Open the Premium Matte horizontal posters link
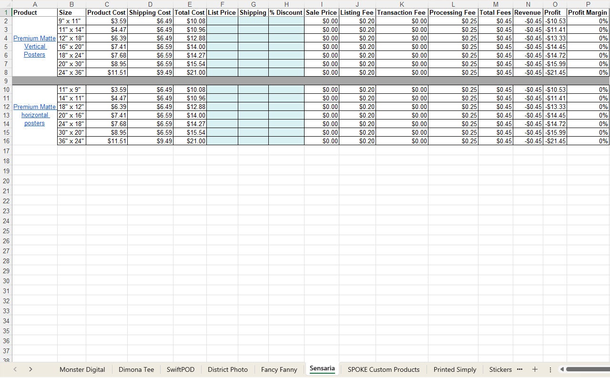Screen dimensions: 610x378 (34, 115)
